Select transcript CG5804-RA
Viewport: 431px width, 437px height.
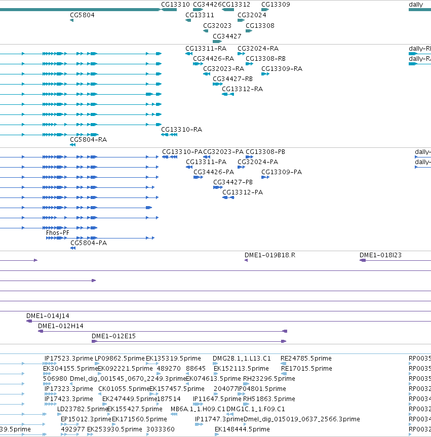click(x=88, y=140)
